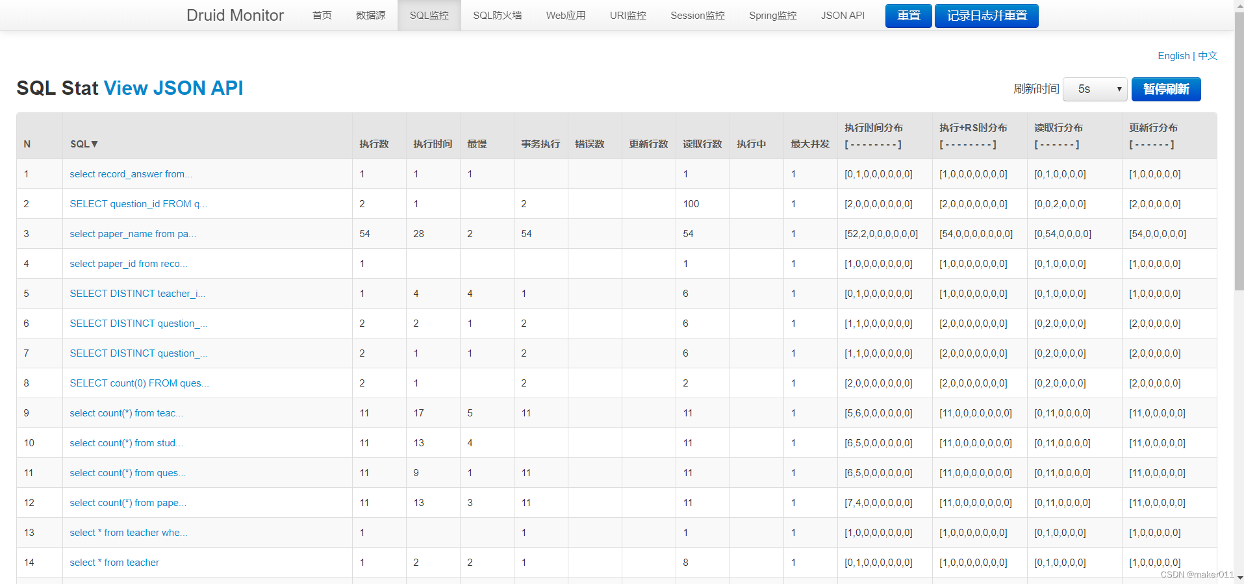Screen dimensions: 1244x584
Task: Switch to SQL防火墙 tab
Action: click(497, 15)
